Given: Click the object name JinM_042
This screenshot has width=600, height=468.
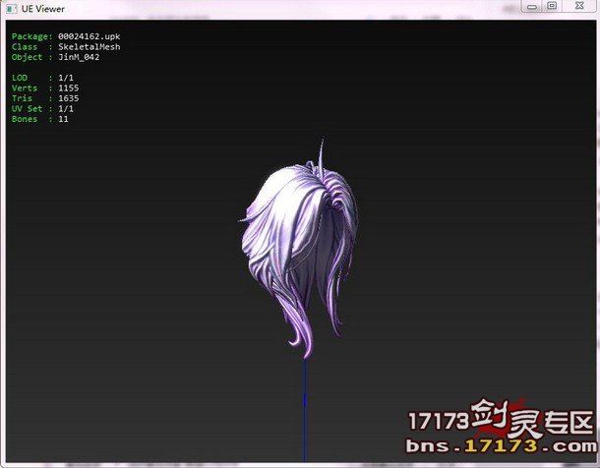Looking at the screenshot, I should 79,57.
